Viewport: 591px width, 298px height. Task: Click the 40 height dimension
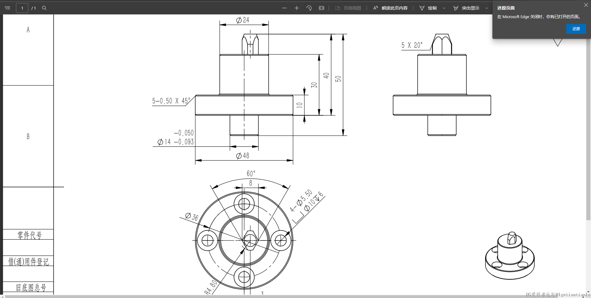(326, 75)
